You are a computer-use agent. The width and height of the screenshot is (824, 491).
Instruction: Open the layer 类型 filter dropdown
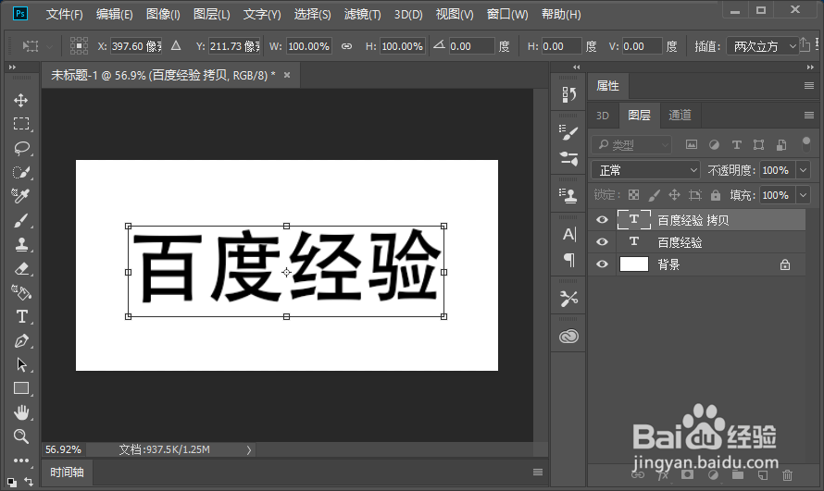click(631, 144)
